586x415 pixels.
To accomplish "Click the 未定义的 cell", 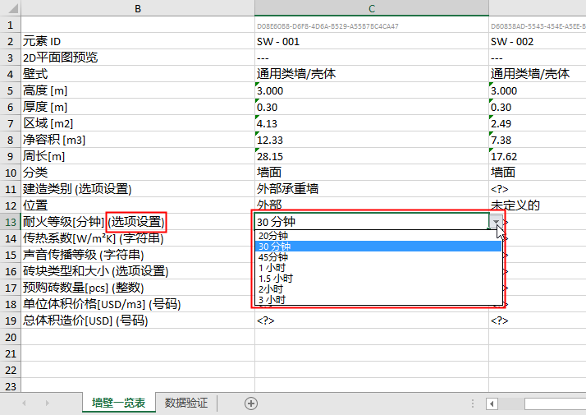I will pyautogui.click(x=538, y=205).
